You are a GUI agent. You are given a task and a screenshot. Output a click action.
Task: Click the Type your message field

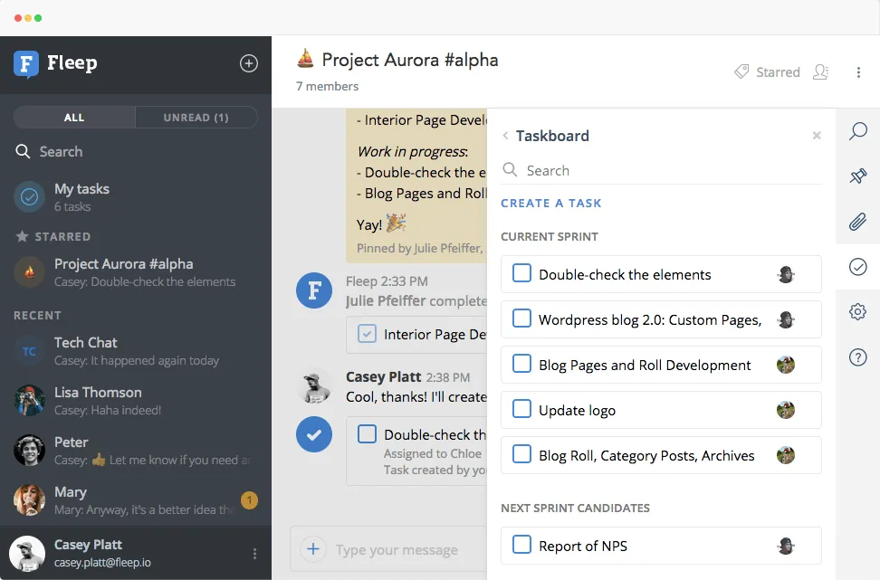click(x=397, y=550)
